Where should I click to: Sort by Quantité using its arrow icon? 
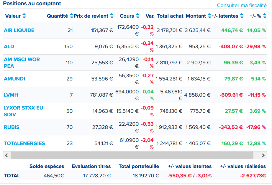[x=71, y=16]
